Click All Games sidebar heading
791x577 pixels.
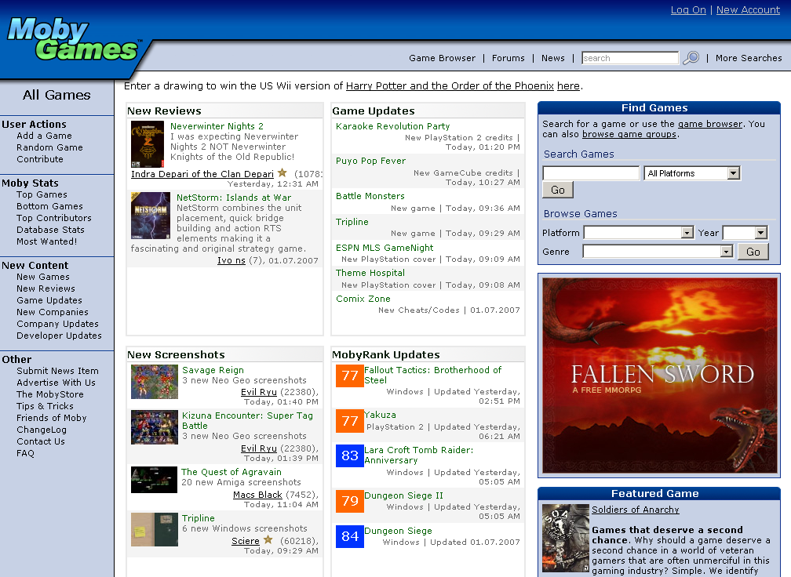tap(56, 95)
